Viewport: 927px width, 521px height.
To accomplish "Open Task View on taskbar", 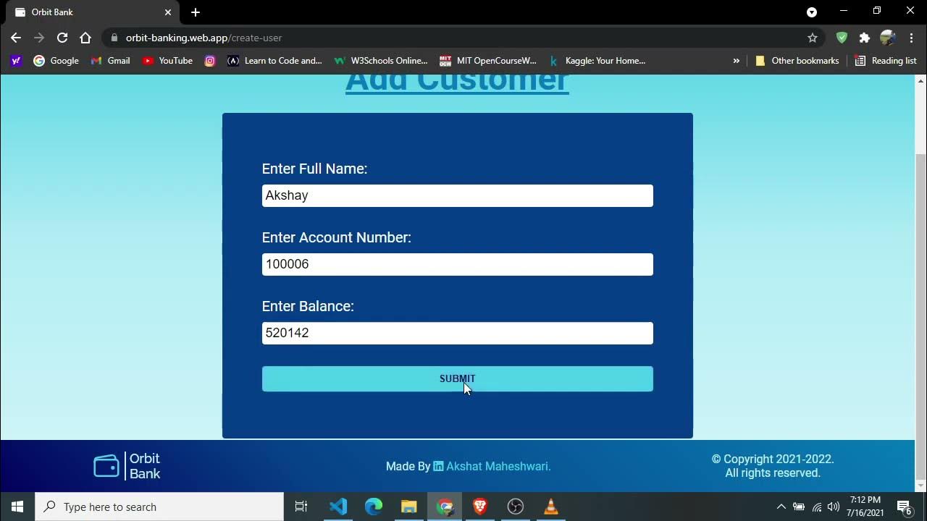I will 301,507.
